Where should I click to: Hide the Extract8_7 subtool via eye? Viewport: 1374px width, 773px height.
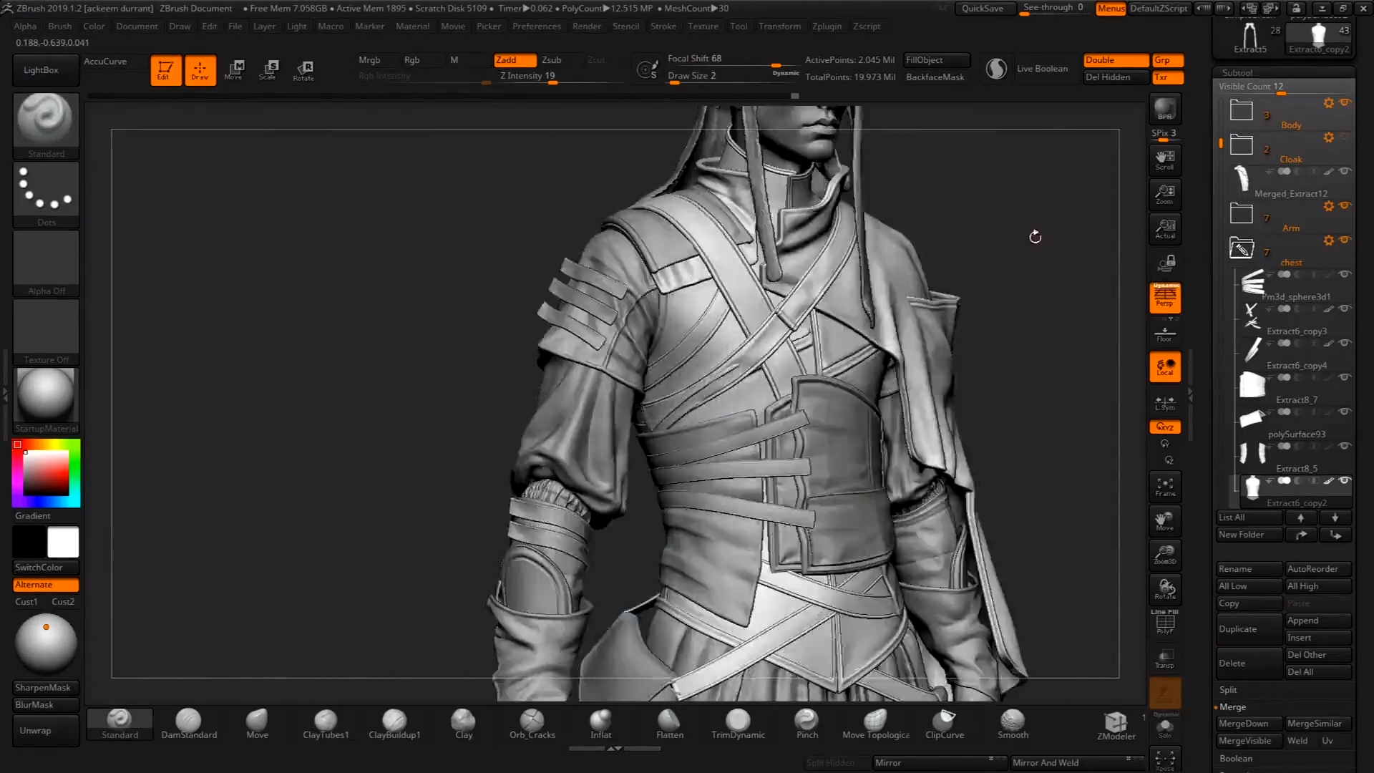click(x=1345, y=377)
